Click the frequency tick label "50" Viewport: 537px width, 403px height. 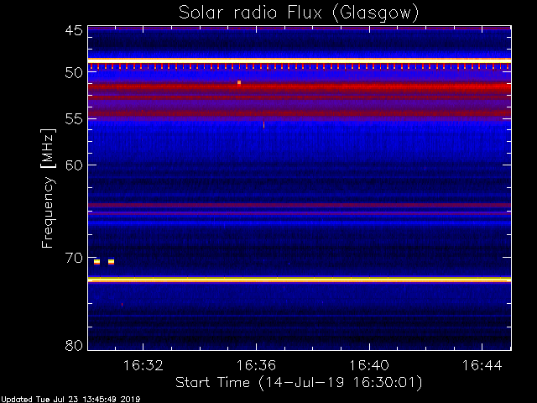(x=74, y=73)
